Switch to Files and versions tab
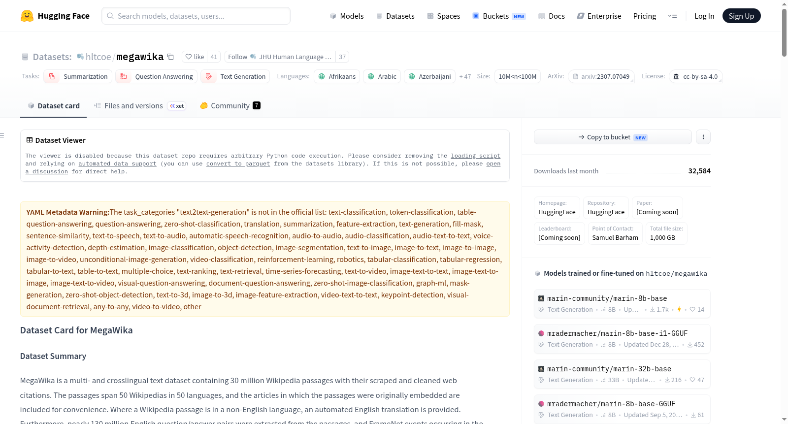Screen dimensions: 788x424 point(140,105)
